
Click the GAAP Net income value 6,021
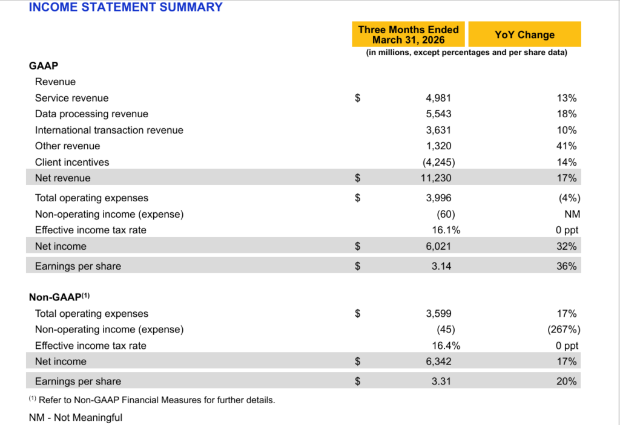tap(438, 246)
